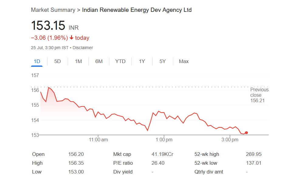Click the Previous close 156.21 label
This screenshot has width=285, height=182.
coord(259,95)
